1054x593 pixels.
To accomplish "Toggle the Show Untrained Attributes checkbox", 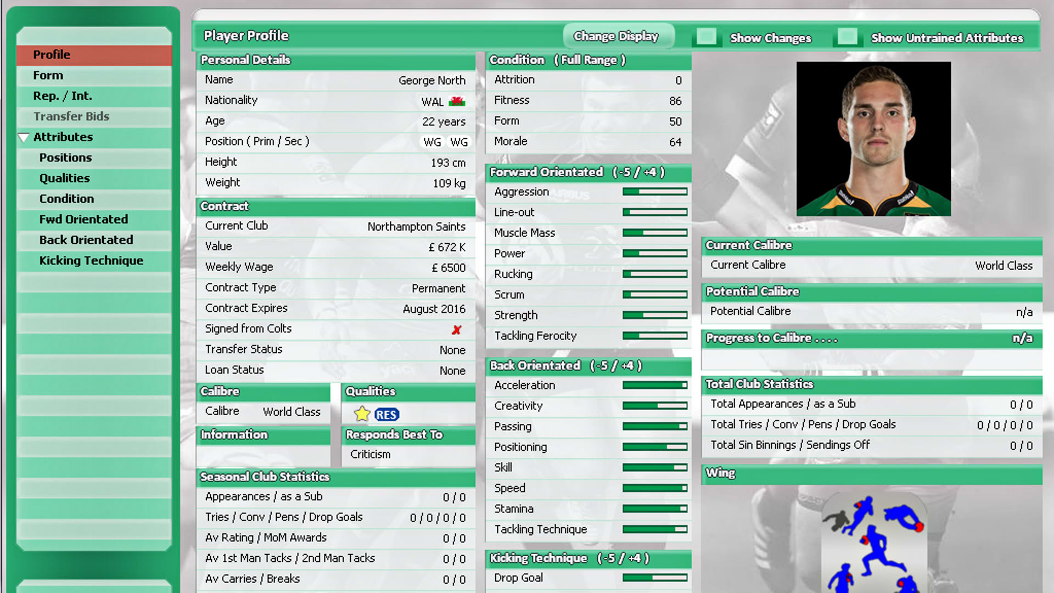I will (x=847, y=37).
